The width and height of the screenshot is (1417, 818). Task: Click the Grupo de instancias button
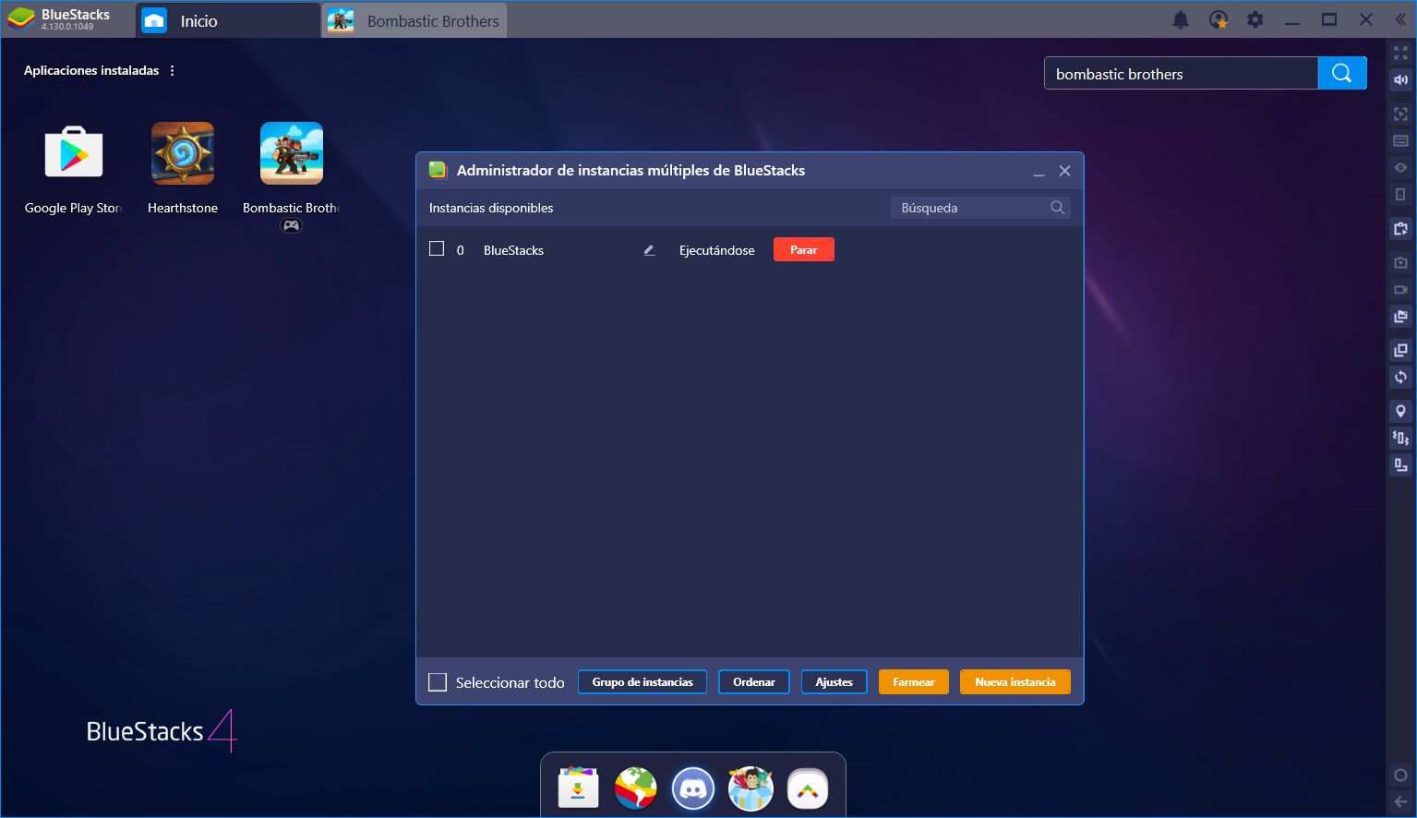pos(642,682)
